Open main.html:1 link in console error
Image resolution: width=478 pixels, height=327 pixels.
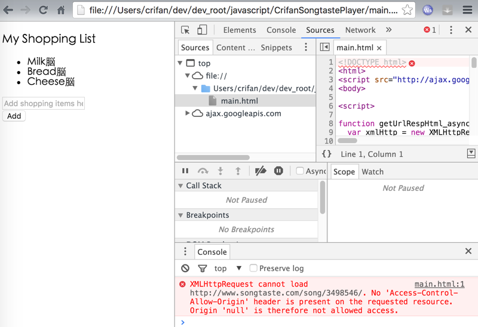[439, 285]
